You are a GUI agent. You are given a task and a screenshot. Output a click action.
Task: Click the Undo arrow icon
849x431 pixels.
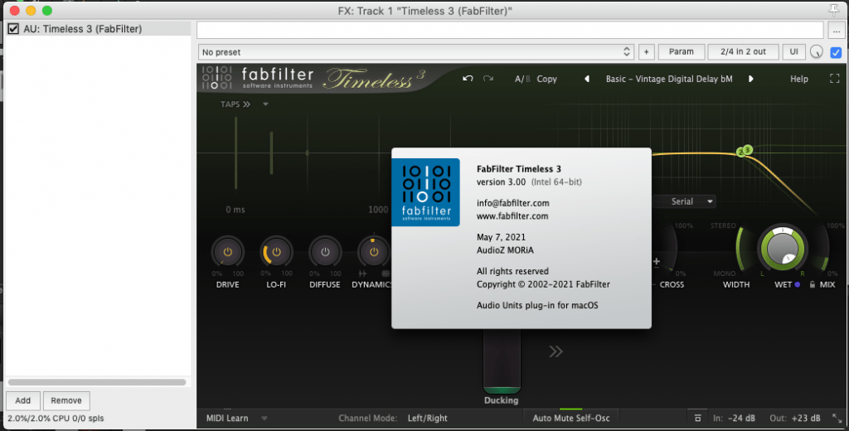(x=468, y=79)
